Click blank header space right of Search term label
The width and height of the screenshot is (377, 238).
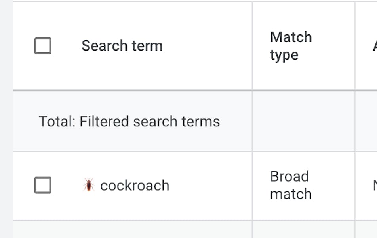(206, 46)
